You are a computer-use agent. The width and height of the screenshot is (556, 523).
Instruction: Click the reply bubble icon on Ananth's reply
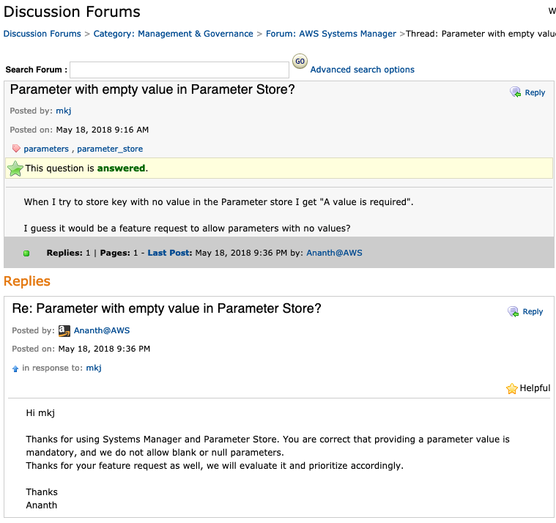513,311
